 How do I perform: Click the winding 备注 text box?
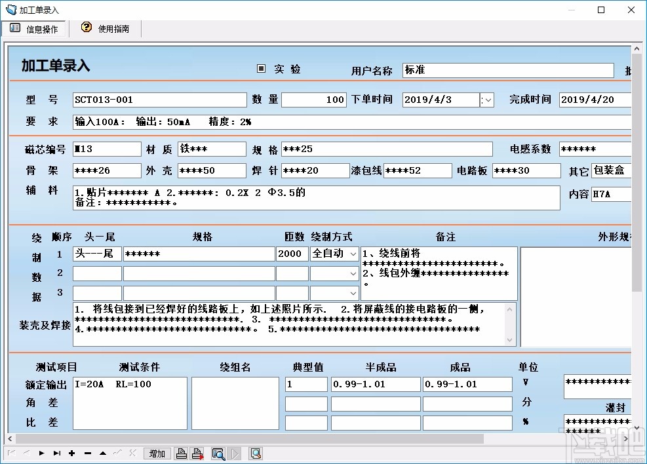(439, 274)
